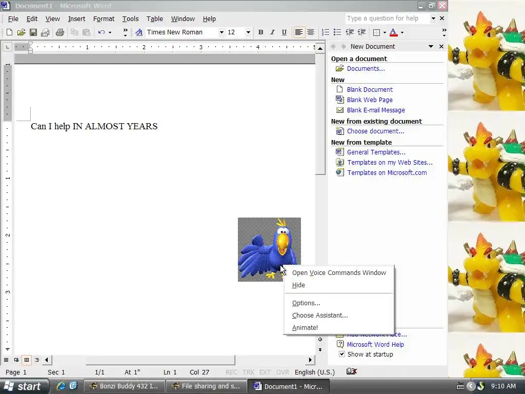This screenshot has height=394, width=525.
Task: Click the Undo arrow icon
Action: pos(102,32)
